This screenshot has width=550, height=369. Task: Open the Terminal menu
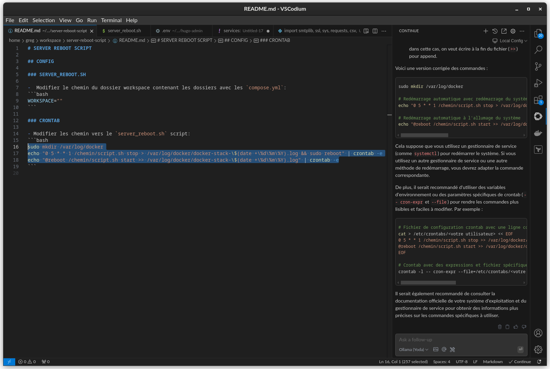click(x=111, y=20)
